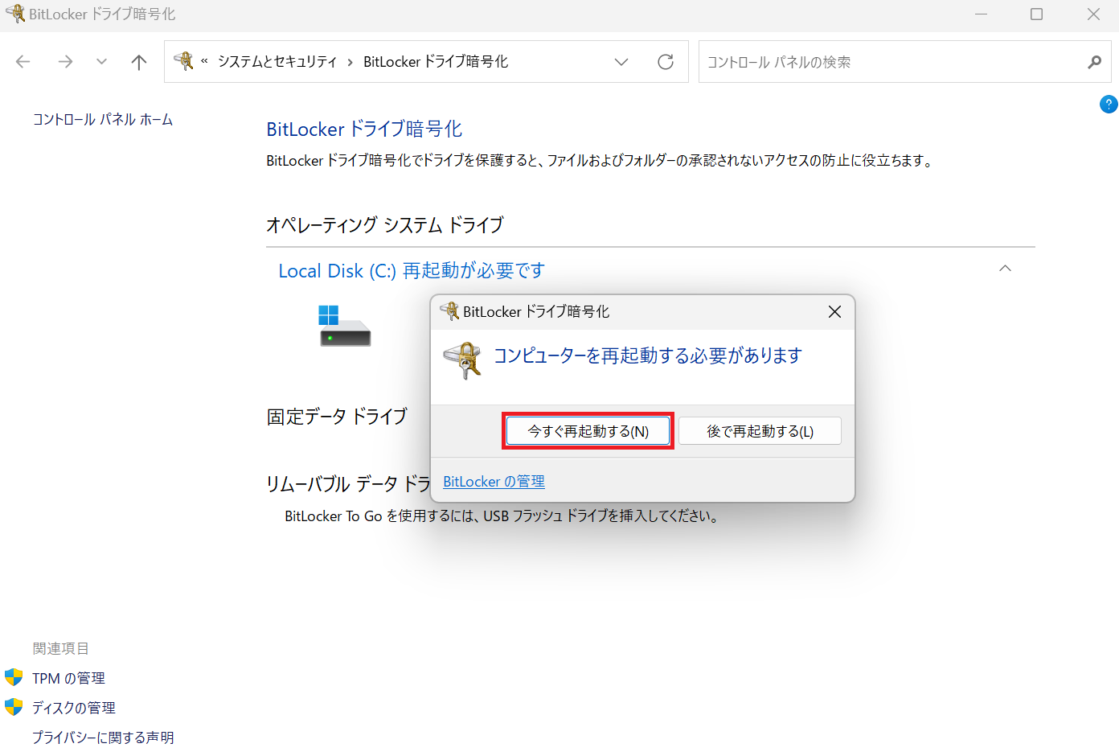The width and height of the screenshot is (1119, 756).
Task: Minimize the BitLocker main window
Action: click(981, 14)
